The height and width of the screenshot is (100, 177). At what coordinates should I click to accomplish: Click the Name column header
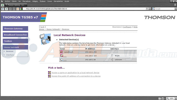point(62,49)
